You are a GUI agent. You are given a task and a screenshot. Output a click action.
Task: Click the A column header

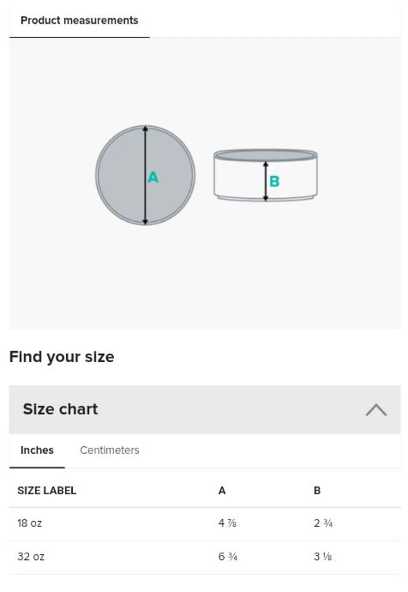pos(222,490)
